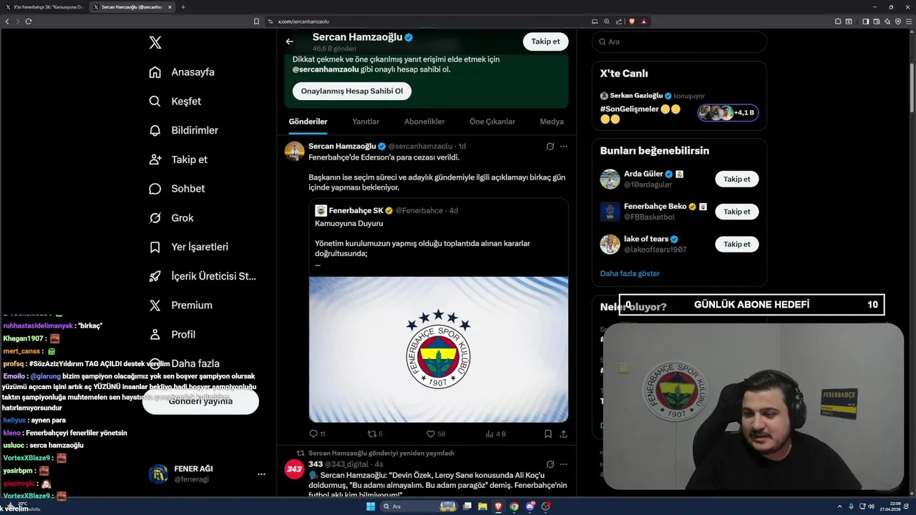This screenshot has height=515, width=916.
Task: Click the sidebar Takip et person-plus icon
Action: [x=155, y=160]
